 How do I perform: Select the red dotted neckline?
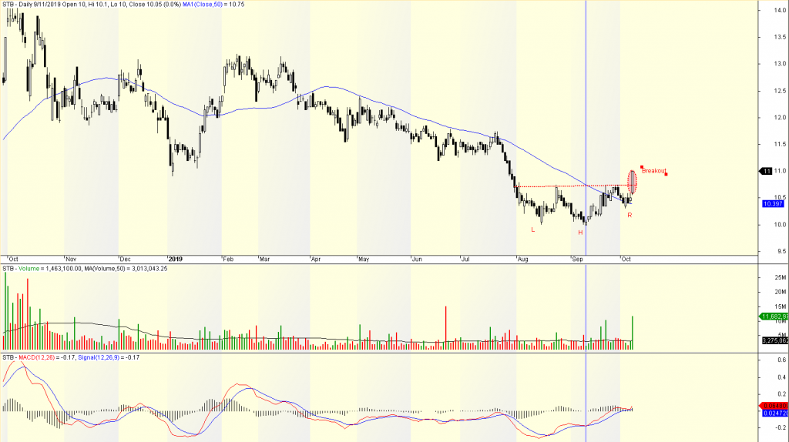(570, 186)
